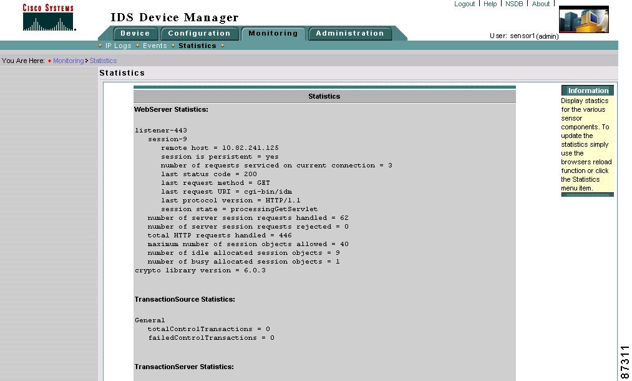Click 'last request method = GET' line
632x381 pixels.
click(215, 183)
